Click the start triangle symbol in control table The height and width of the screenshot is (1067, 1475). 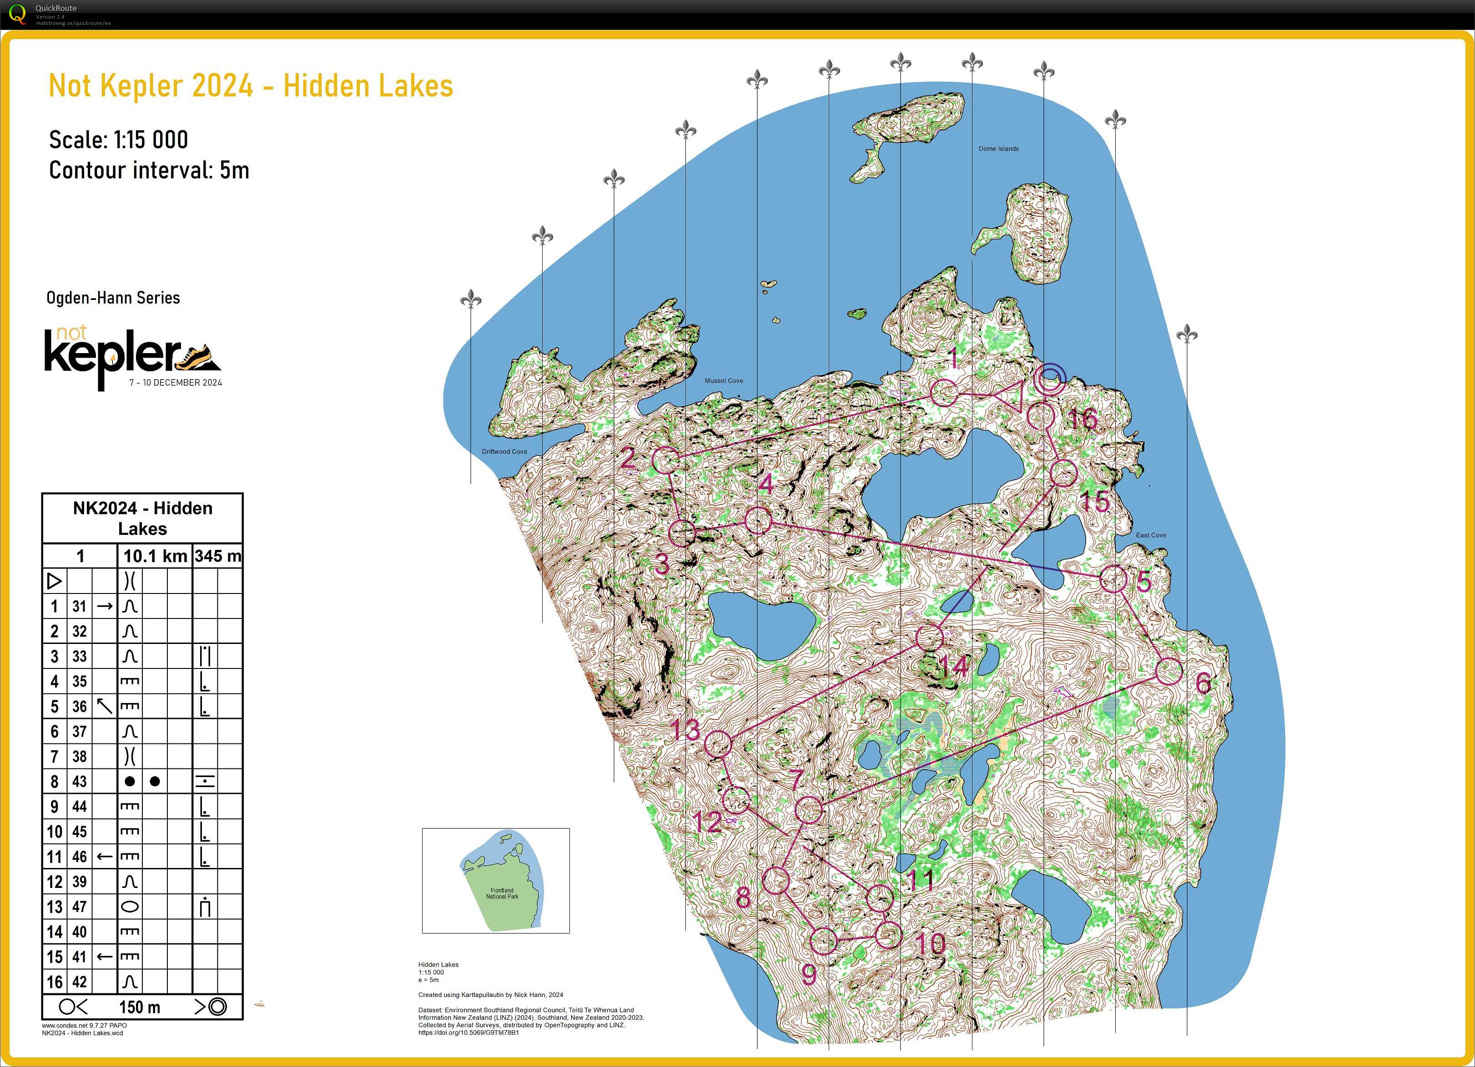coord(55,581)
